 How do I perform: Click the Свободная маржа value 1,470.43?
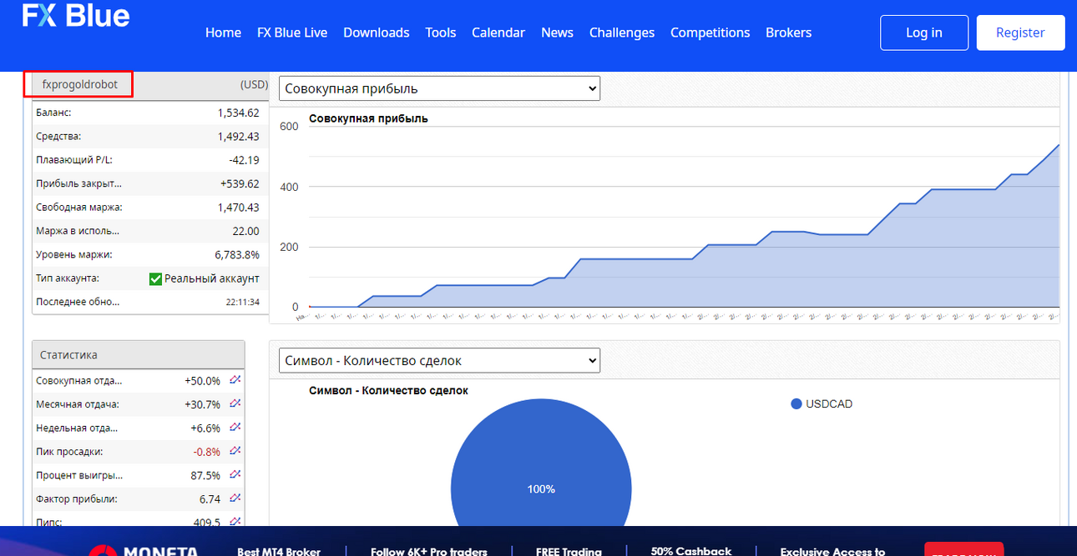pos(239,207)
